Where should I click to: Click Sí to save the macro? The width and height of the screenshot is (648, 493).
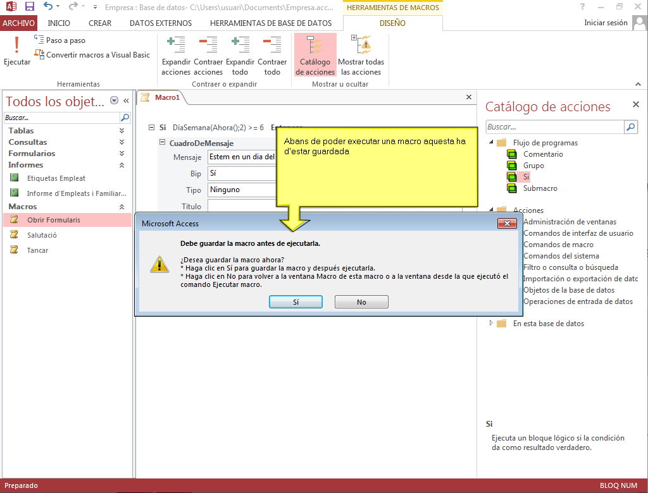(296, 302)
